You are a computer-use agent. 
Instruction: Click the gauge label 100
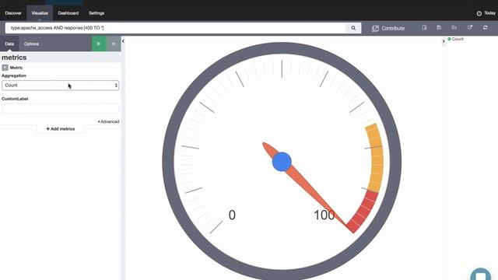324,215
